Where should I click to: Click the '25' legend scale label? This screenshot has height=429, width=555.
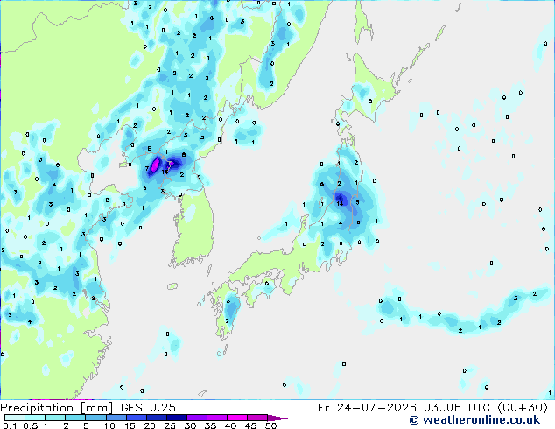(170, 425)
